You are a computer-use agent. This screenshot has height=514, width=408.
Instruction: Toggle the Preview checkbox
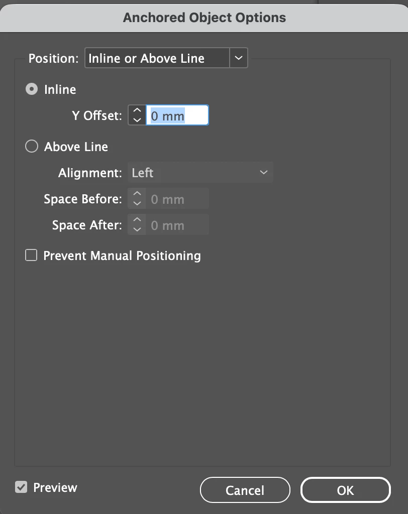pos(21,487)
